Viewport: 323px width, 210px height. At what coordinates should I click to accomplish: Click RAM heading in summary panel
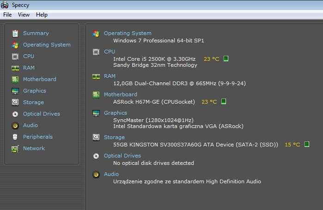[x=110, y=76]
